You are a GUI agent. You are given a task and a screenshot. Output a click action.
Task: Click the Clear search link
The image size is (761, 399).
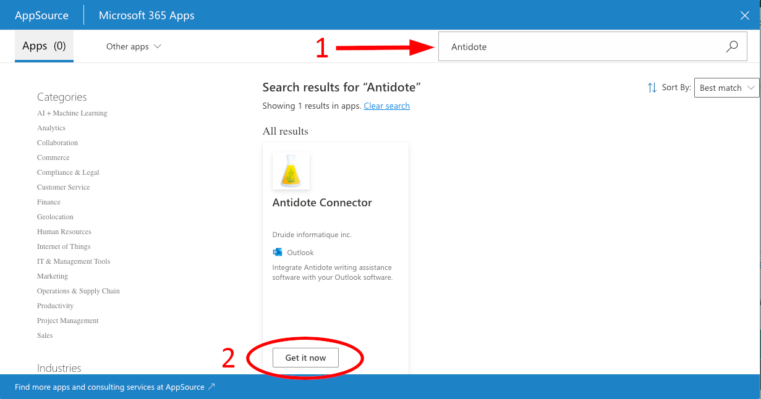pyautogui.click(x=386, y=106)
